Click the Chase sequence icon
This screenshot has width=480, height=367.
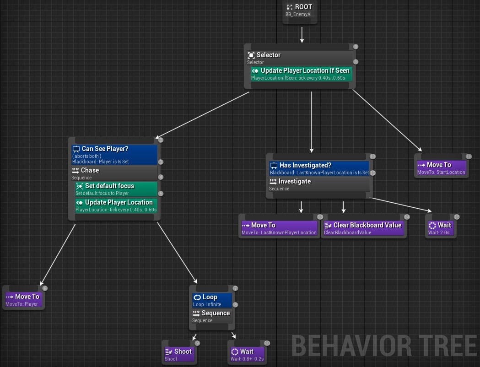[x=76, y=170]
